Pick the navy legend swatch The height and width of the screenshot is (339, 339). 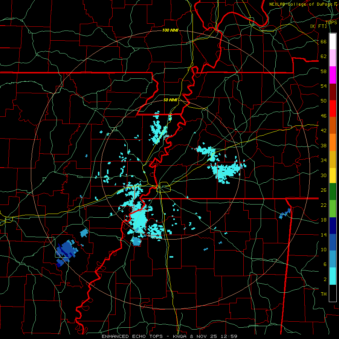pyautogui.click(x=333, y=226)
